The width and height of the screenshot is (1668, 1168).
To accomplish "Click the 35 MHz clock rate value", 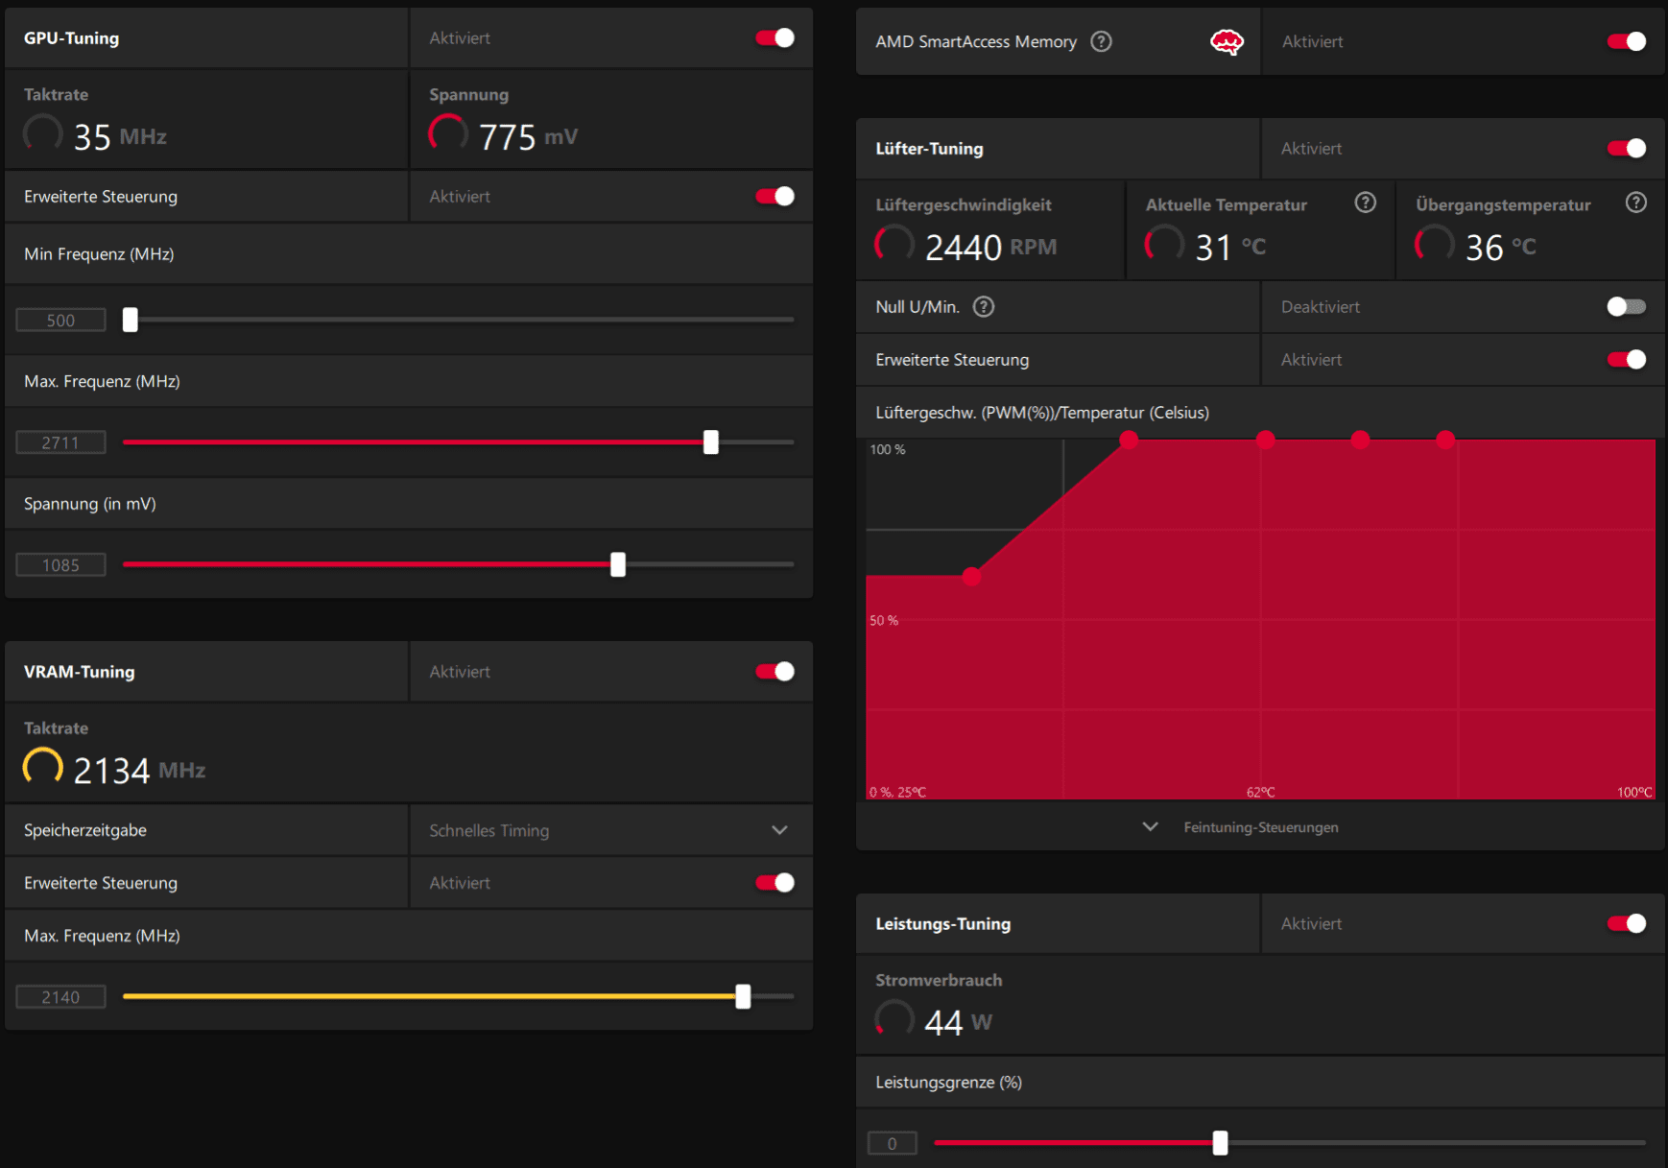I will tap(120, 137).
